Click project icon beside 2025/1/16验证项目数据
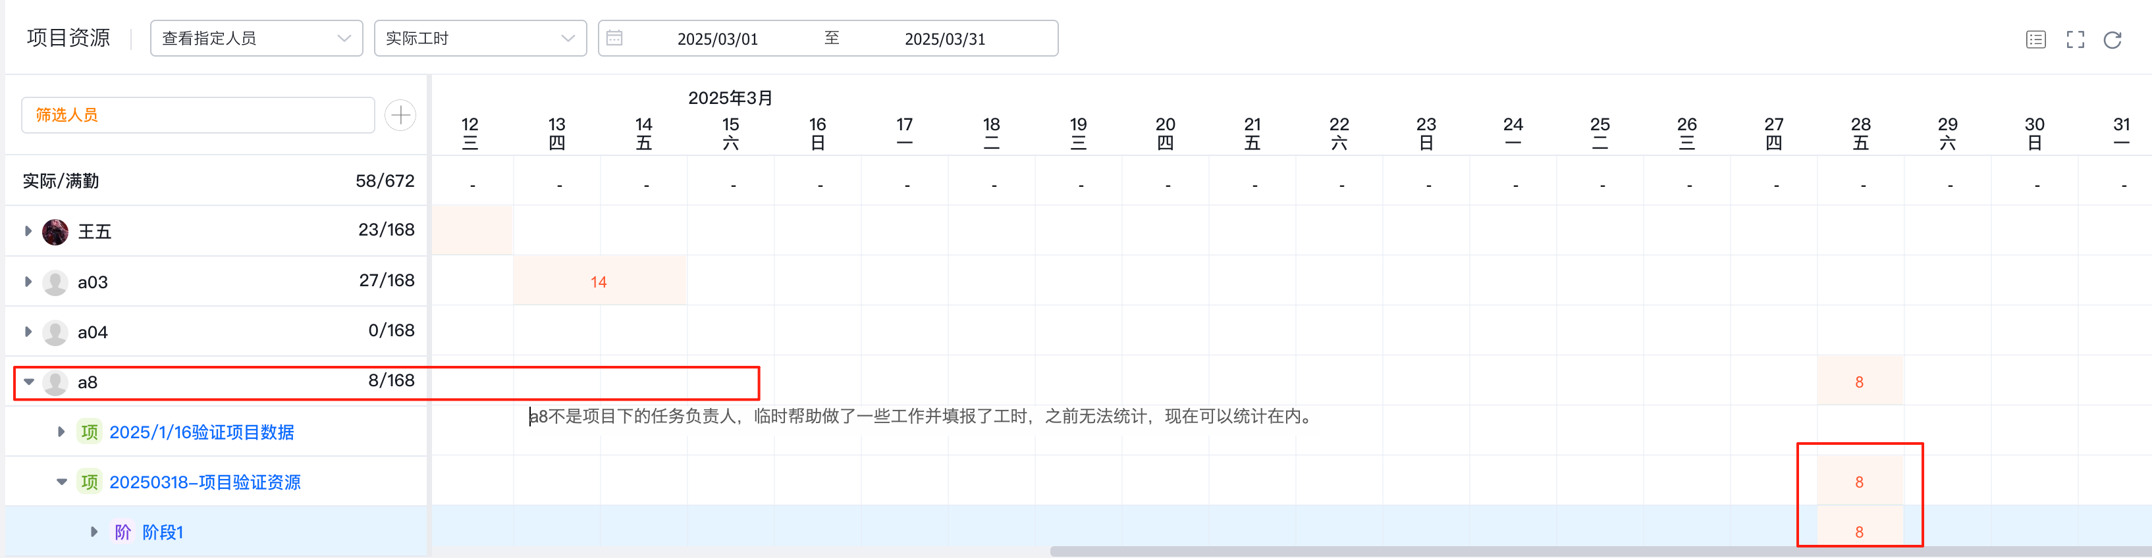The width and height of the screenshot is (2152, 558). (x=90, y=432)
